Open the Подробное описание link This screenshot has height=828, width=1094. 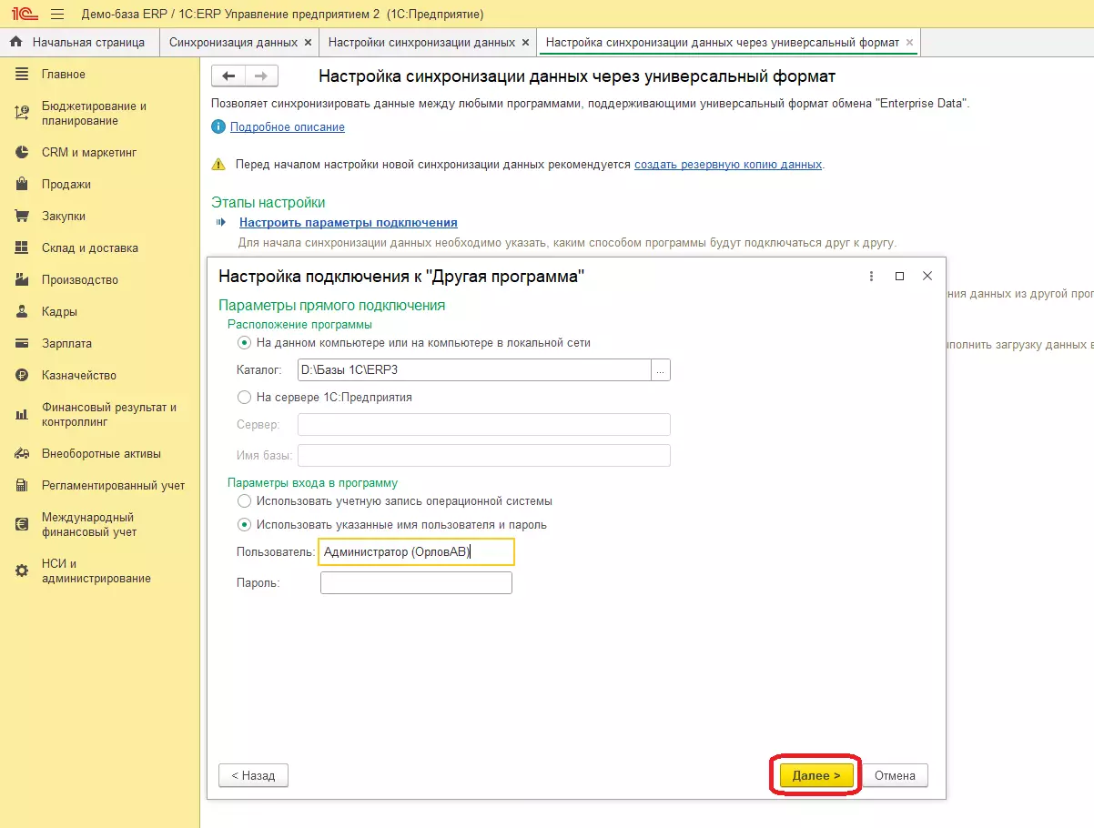[x=287, y=126]
